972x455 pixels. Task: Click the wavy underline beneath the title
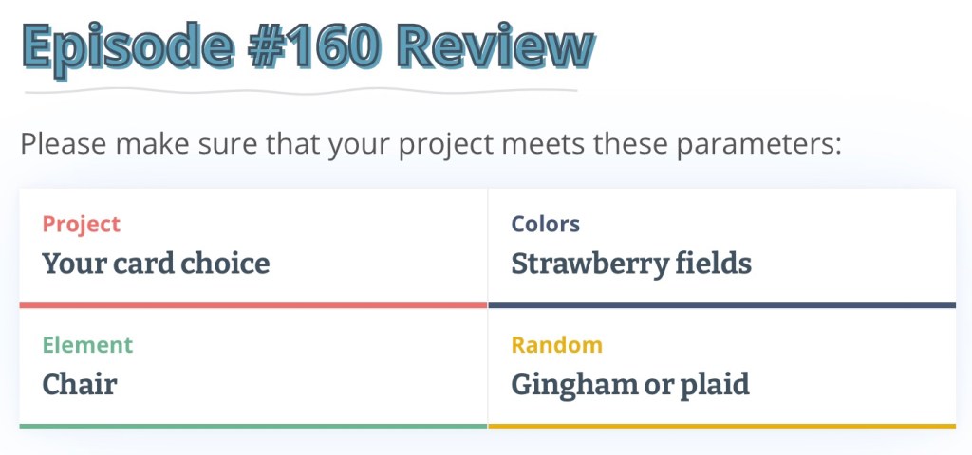click(300, 92)
